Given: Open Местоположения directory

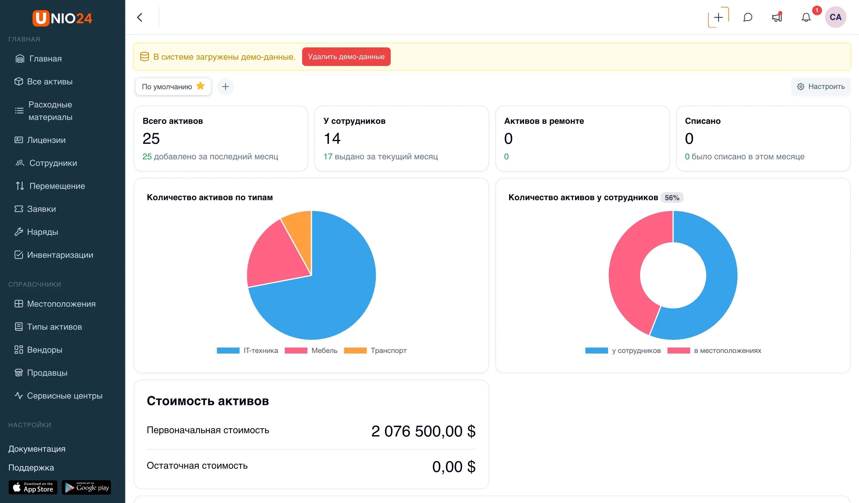Looking at the screenshot, I should tap(61, 304).
